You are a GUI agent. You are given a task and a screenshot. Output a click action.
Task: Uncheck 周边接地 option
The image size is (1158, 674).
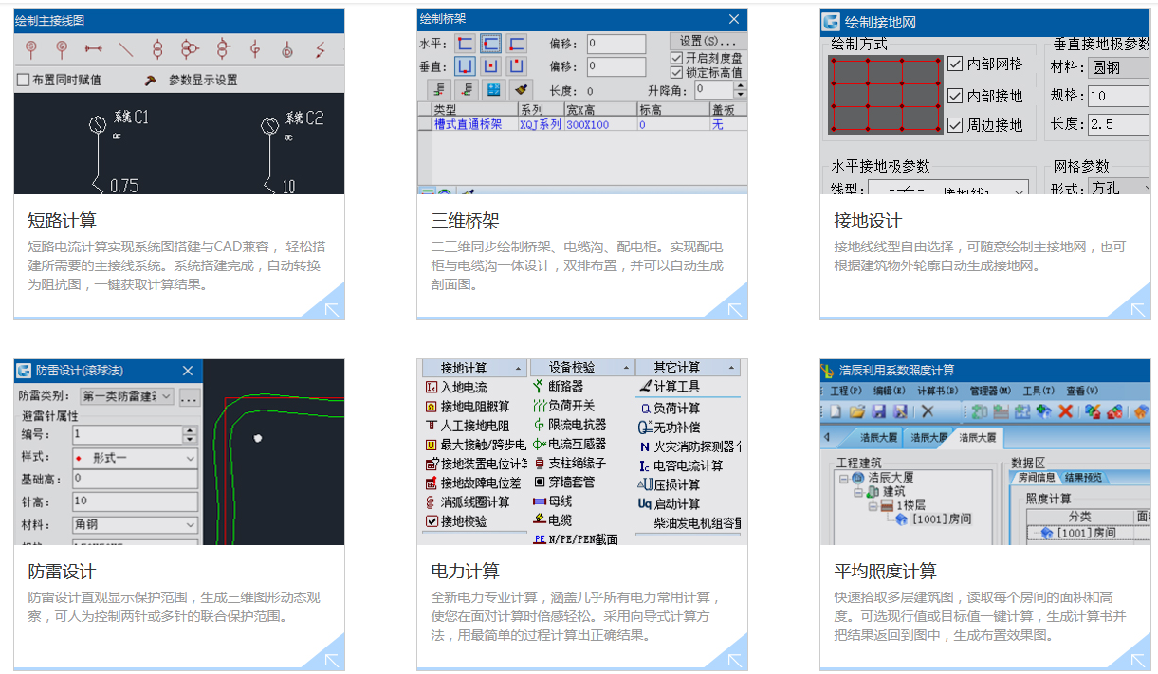point(955,125)
